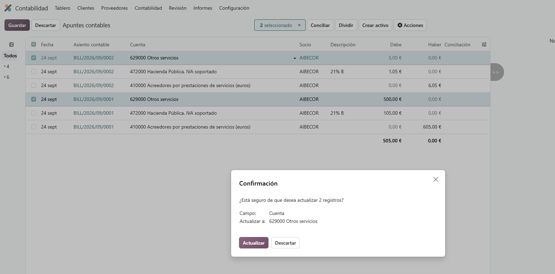The height and width of the screenshot is (274, 555).
Task: Sort by the Cuenta column header
Action: tap(138, 45)
